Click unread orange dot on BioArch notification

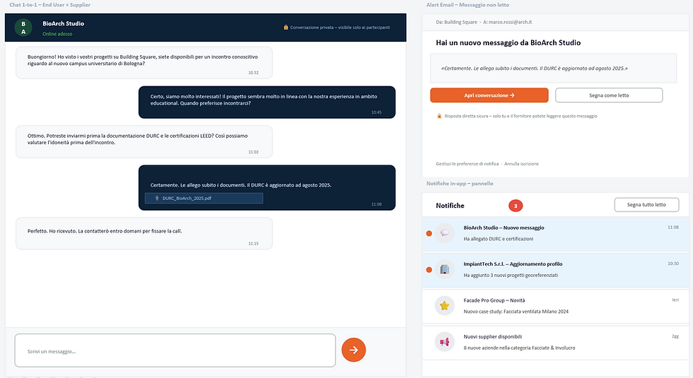429,234
